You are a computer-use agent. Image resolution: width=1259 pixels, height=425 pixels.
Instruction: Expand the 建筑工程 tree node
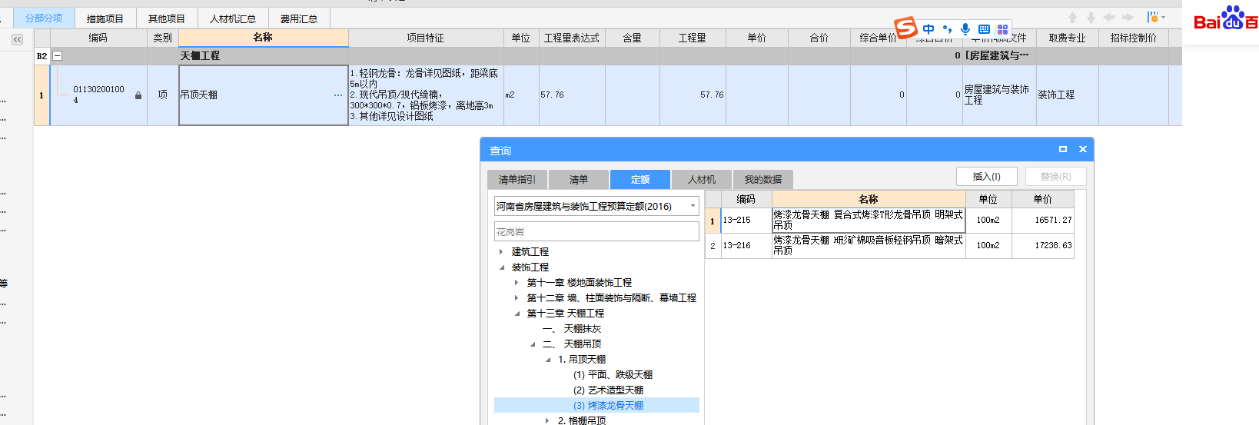tap(501, 251)
